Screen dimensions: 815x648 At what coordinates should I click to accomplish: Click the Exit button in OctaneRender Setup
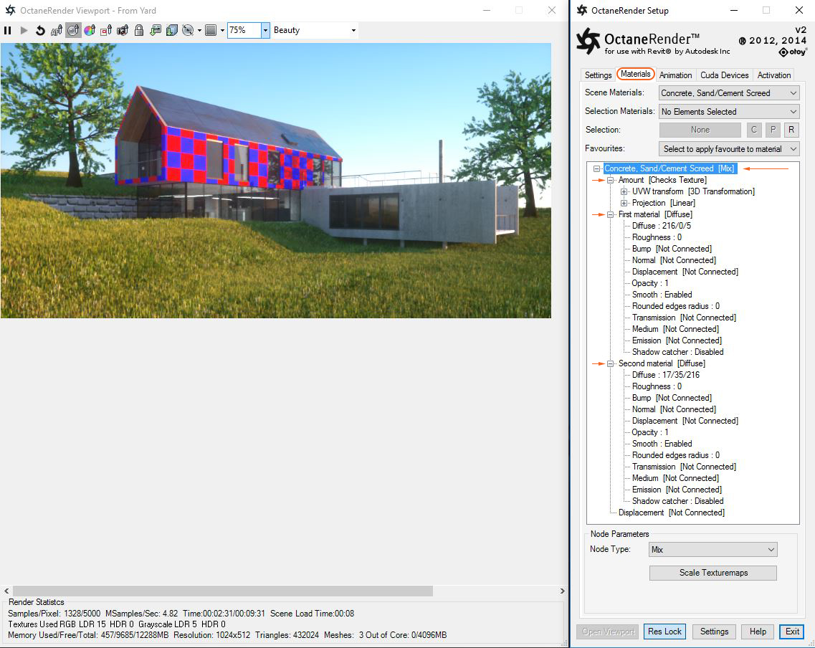(791, 632)
